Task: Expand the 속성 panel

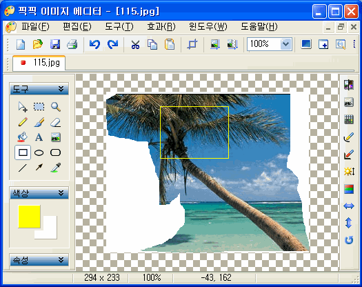Action: coord(61,259)
